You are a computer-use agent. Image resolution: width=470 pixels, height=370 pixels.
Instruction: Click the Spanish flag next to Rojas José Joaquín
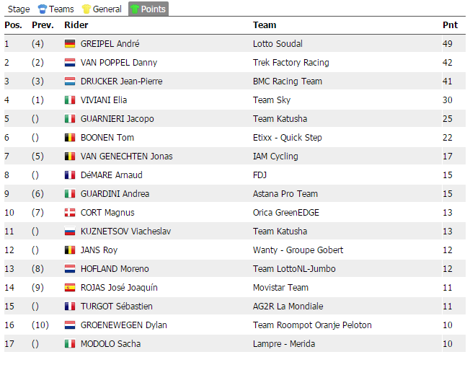click(x=70, y=288)
